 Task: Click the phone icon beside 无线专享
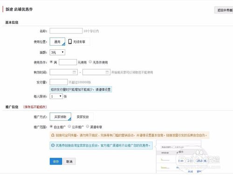(x=70, y=41)
